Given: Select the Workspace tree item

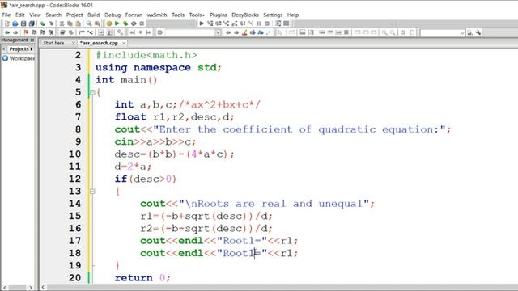Looking at the screenshot, I should click(x=19, y=58).
